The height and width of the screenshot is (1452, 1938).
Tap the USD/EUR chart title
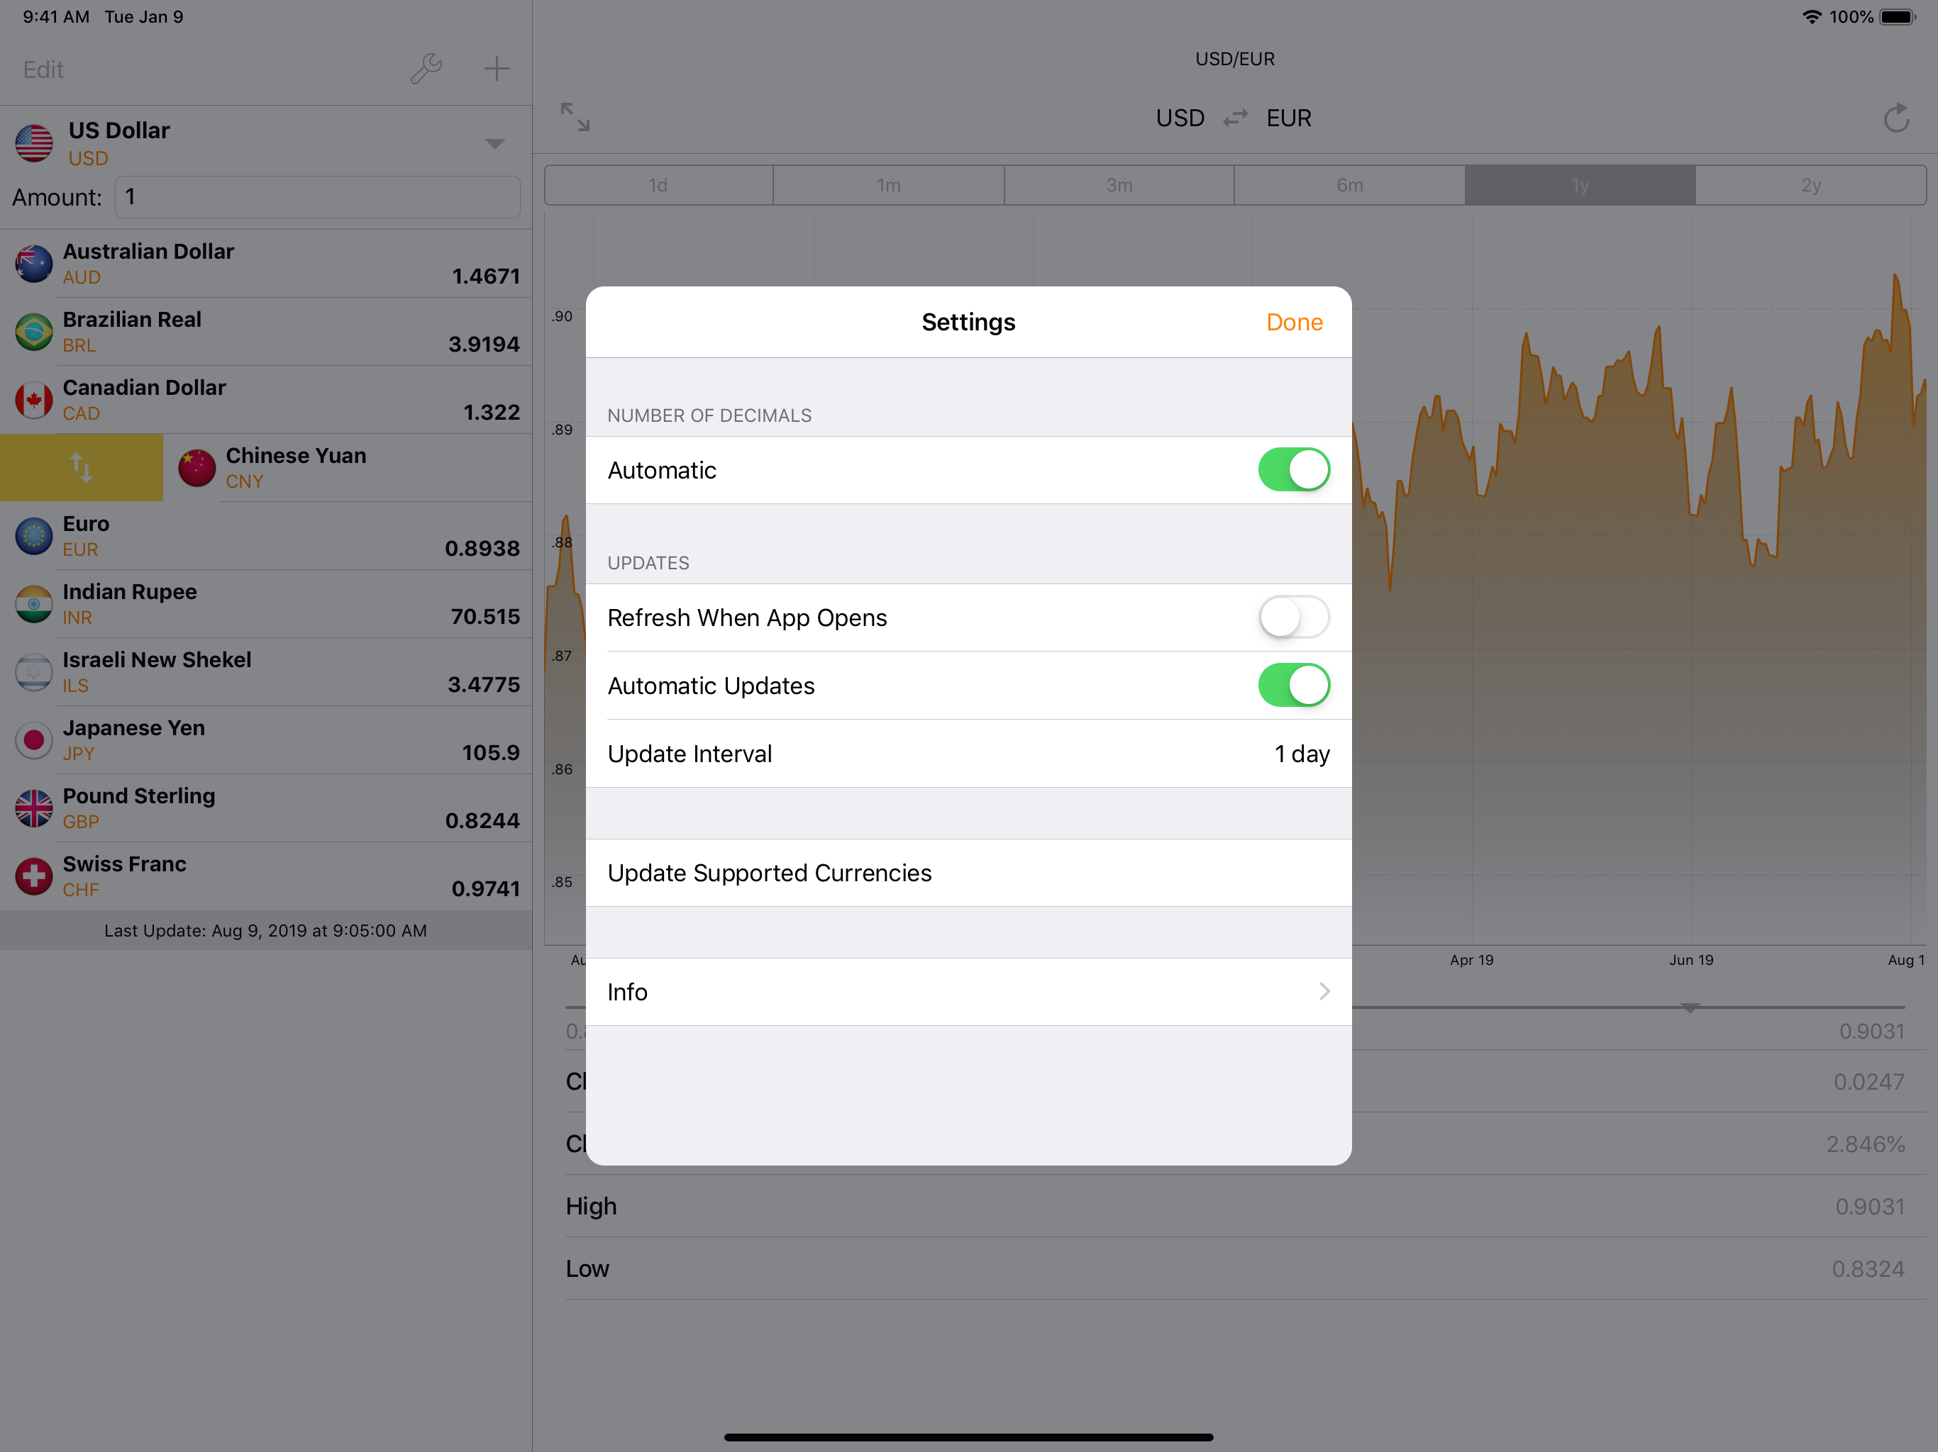[x=1235, y=59]
